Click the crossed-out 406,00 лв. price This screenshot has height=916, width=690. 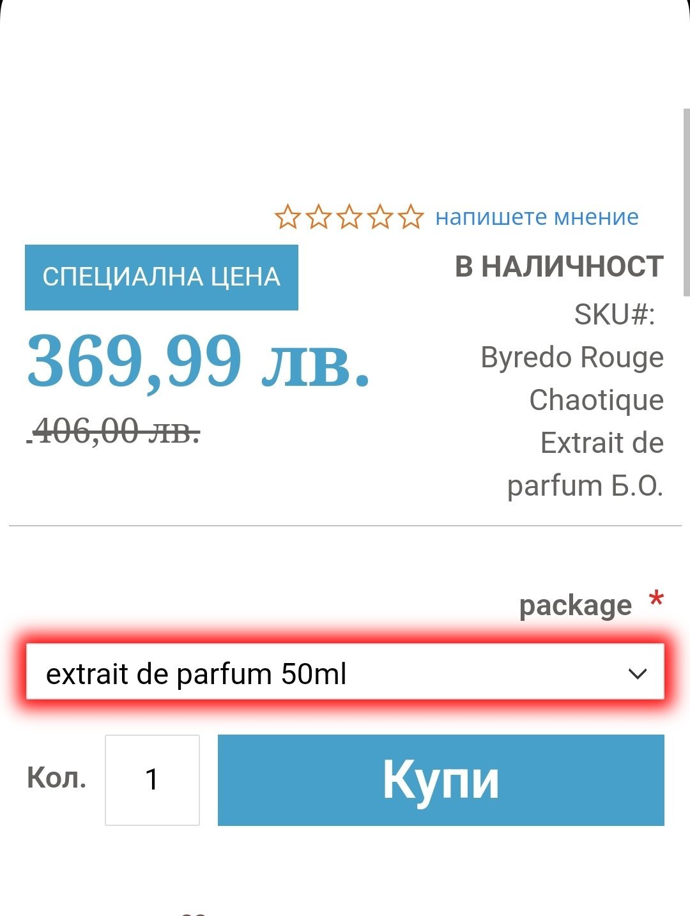(x=115, y=431)
